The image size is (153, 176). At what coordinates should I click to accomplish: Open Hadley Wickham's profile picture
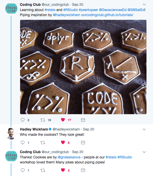coord(11,133)
